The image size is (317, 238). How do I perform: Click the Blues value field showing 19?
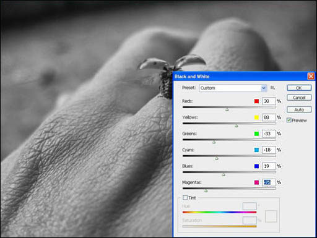tap(269, 166)
